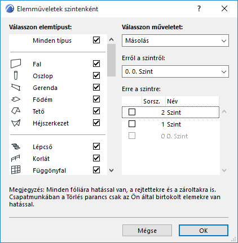
Task: Click the element type list scrollbar thumb
Action: 112,60
